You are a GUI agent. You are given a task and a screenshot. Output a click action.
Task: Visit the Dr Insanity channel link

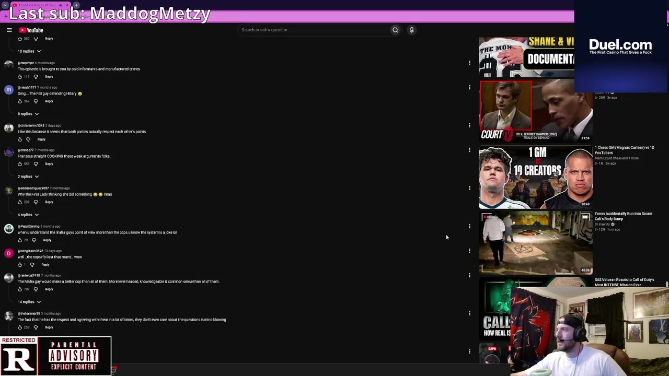tap(603, 225)
